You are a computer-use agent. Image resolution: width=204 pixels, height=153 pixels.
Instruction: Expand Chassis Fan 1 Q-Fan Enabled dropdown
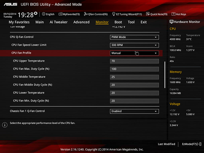click(134, 111)
